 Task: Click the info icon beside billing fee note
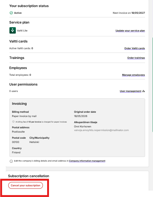[x=13, y=122]
